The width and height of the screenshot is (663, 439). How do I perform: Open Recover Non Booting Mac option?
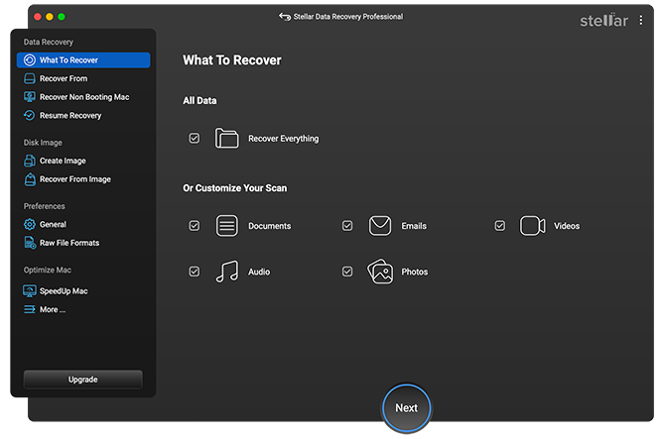(x=83, y=97)
